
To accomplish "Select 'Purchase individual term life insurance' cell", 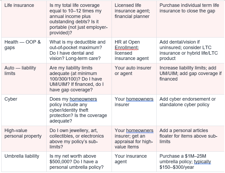I will (x=190, y=19).
